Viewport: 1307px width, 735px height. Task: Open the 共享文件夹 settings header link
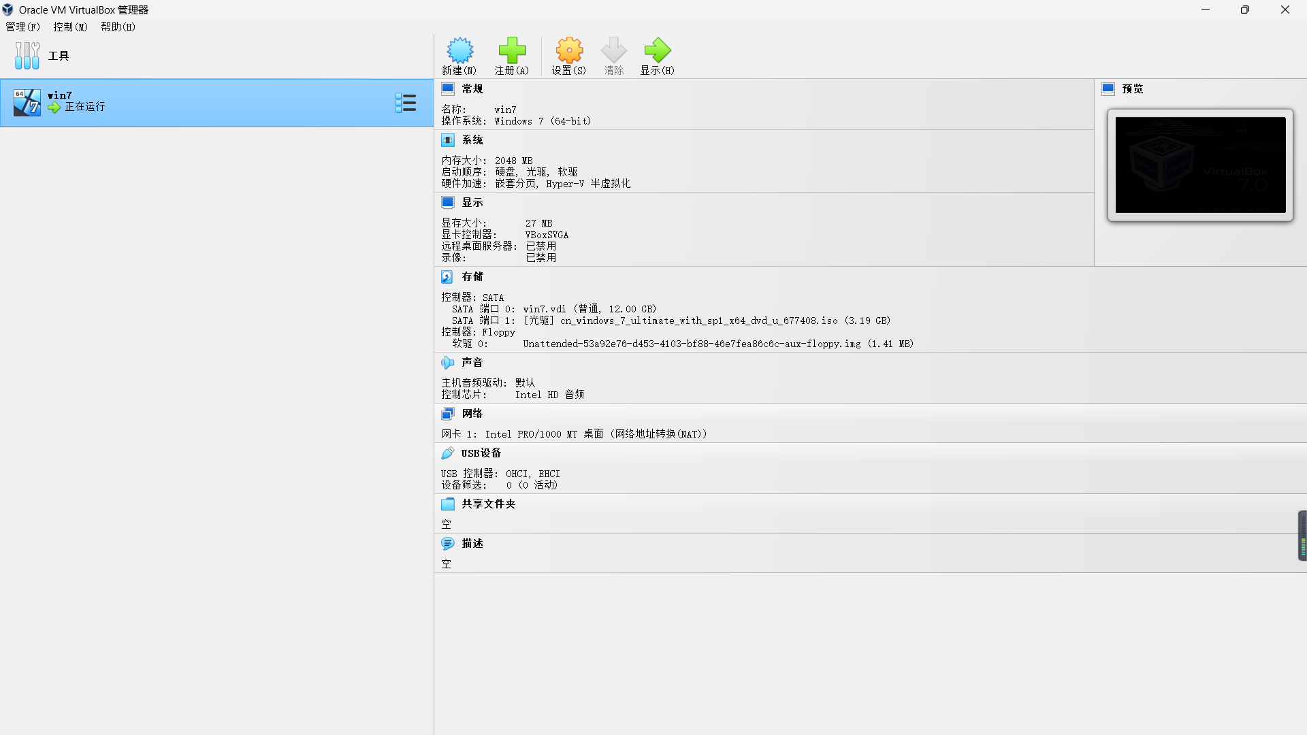[x=489, y=504]
